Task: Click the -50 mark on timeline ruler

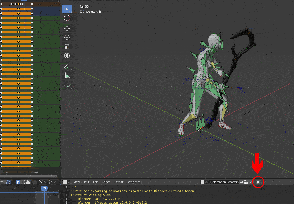Action: [x=16, y=188]
